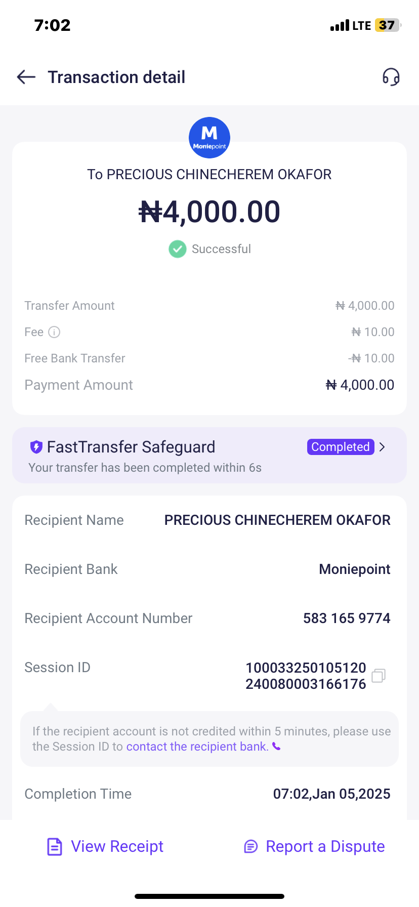This screenshot has width=419, height=907.
Task: Tap the back arrow icon
Action: tap(26, 77)
